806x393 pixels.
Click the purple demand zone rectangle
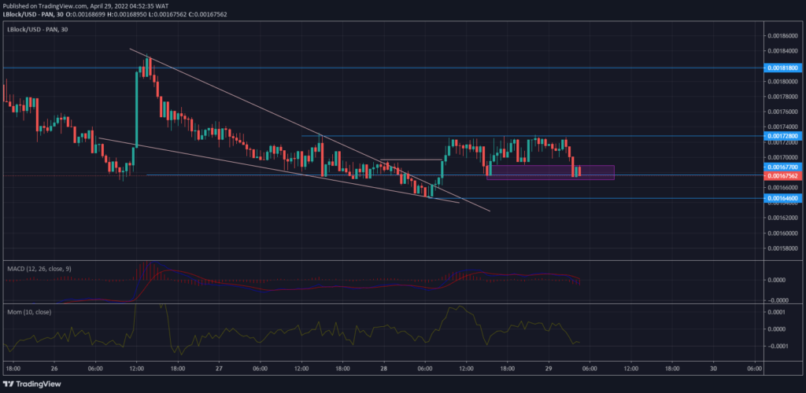point(550,172)
